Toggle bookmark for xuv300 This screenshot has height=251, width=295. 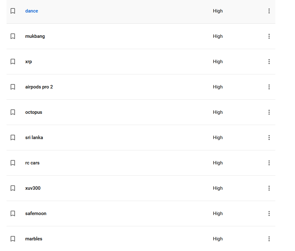point(13,188)
